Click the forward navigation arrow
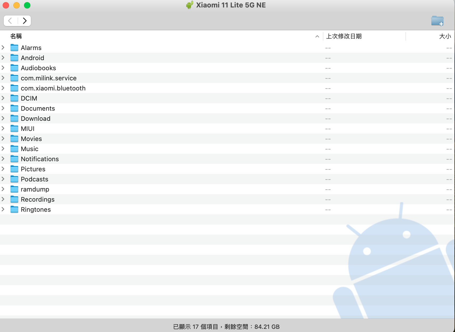Image resolution: width=455 pixels, height=332 pixels. tap(25, 21)
